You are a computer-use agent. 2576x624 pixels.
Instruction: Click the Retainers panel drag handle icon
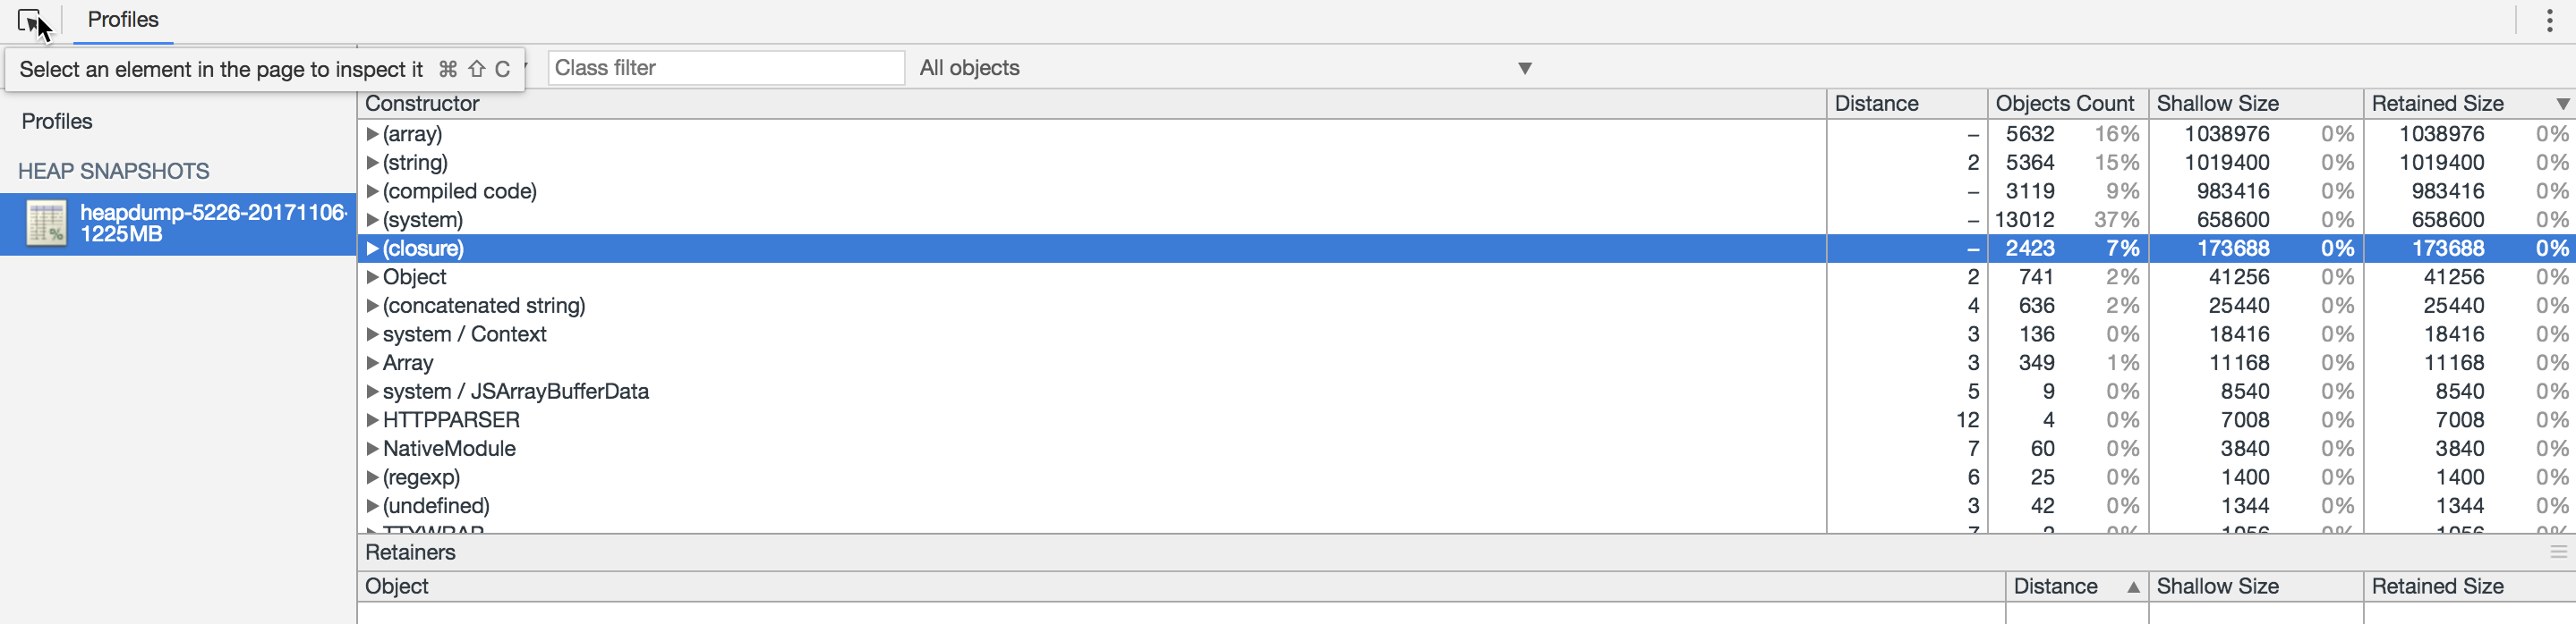(2558, 552)
